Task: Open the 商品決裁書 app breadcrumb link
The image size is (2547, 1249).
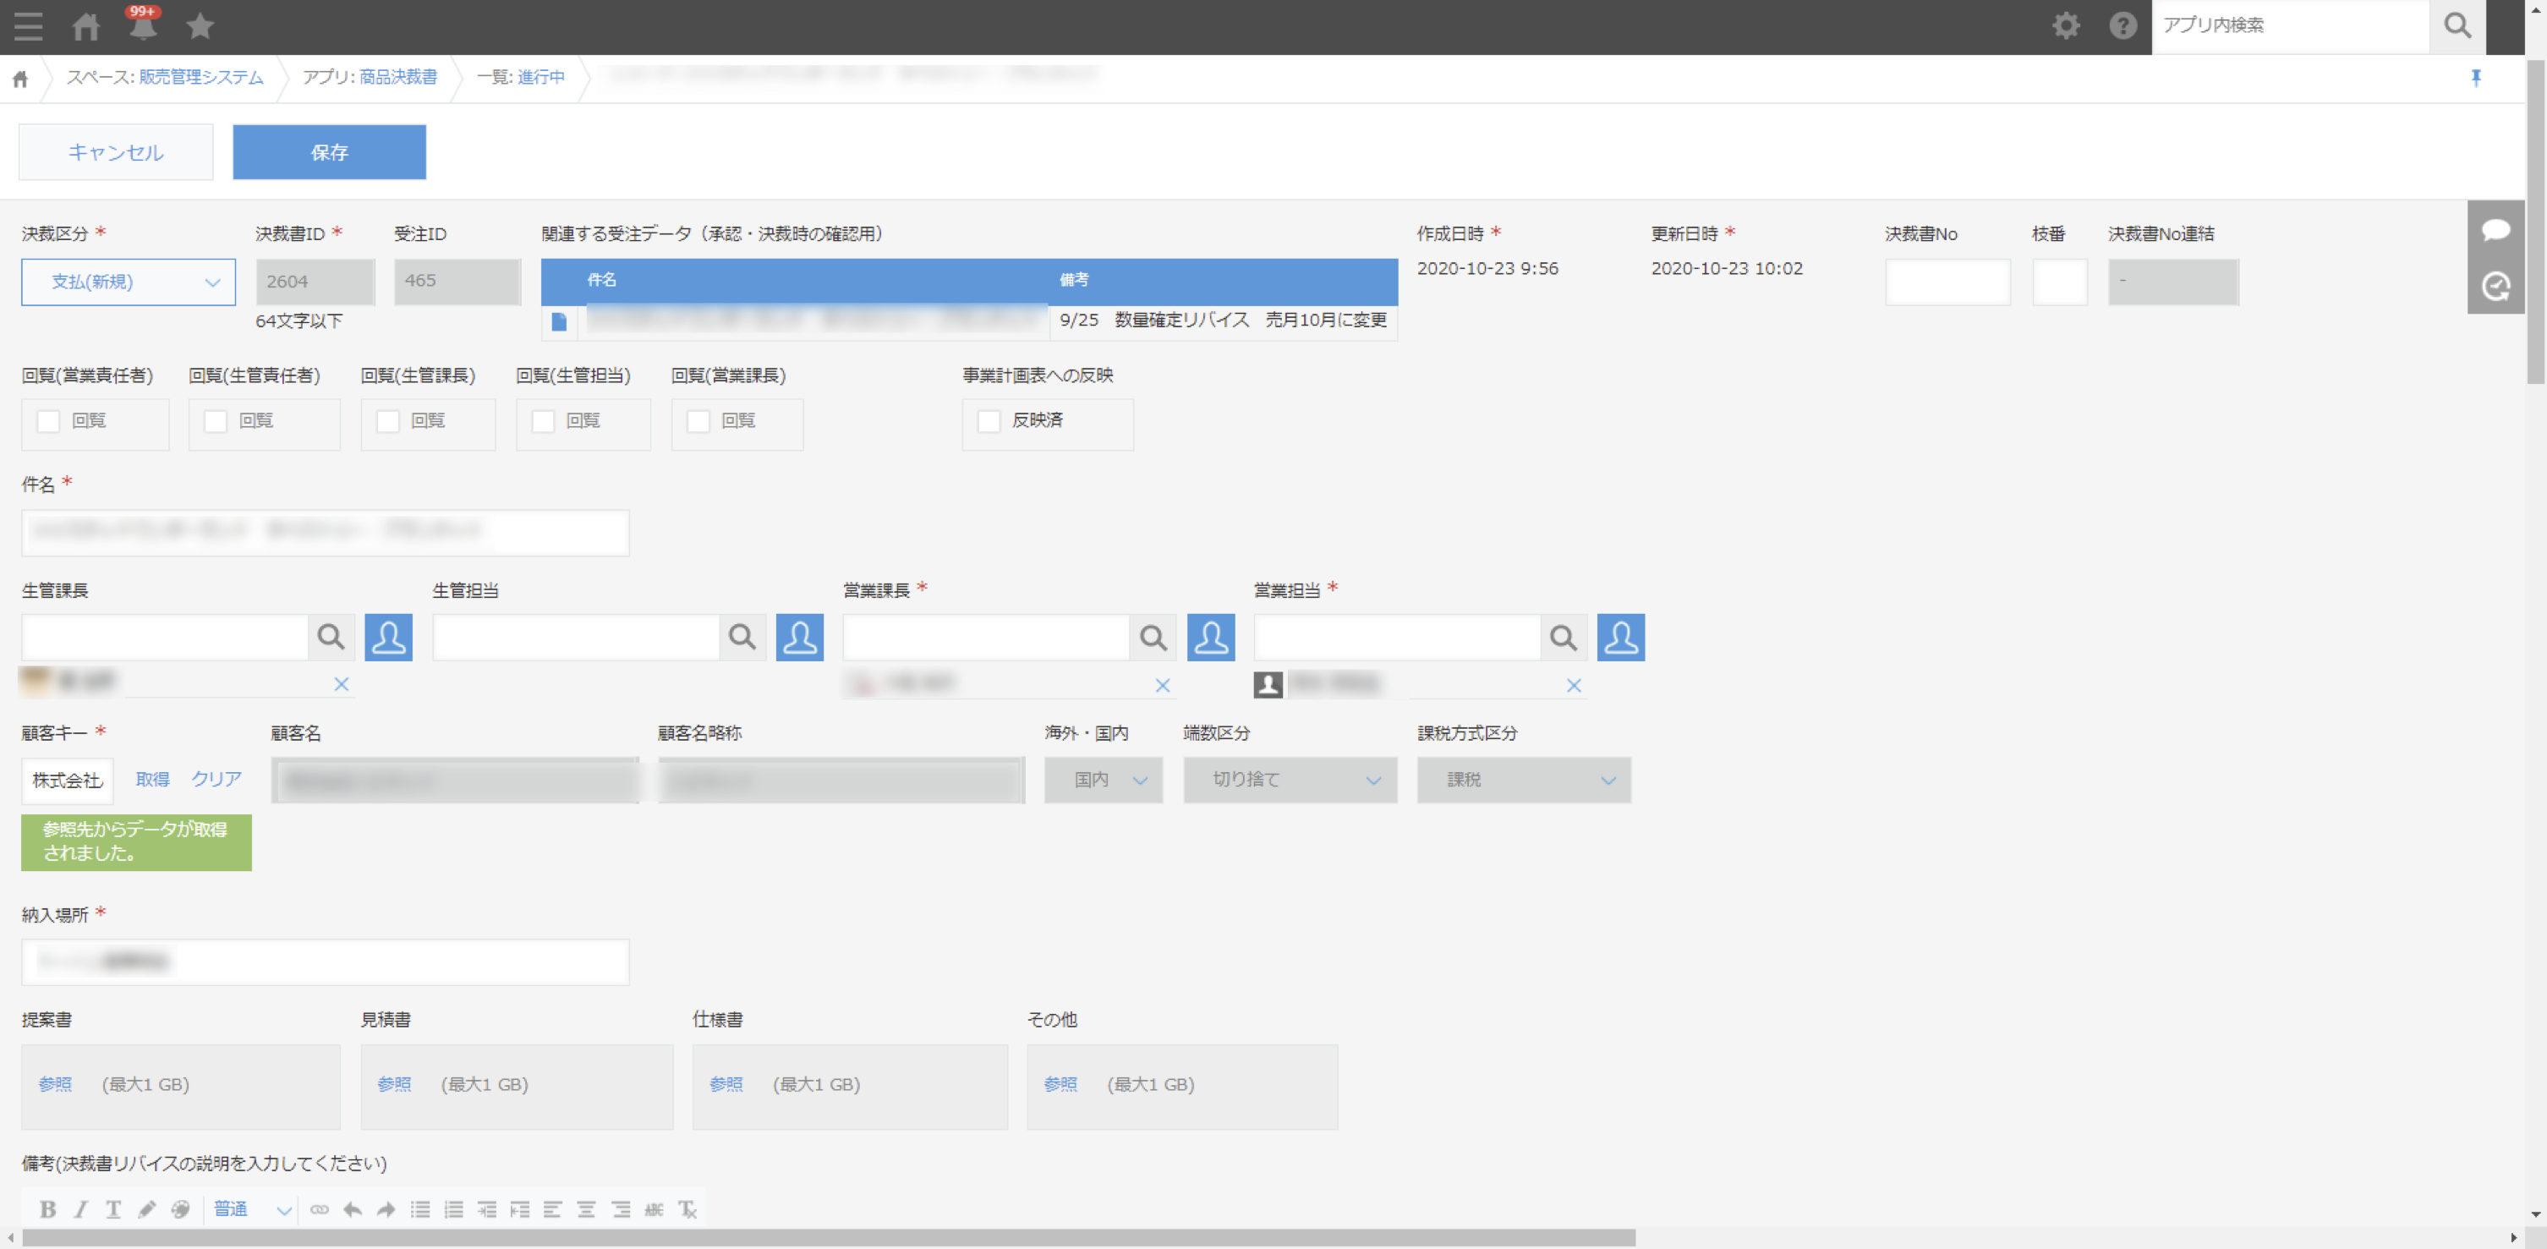Action: (397, 77)
